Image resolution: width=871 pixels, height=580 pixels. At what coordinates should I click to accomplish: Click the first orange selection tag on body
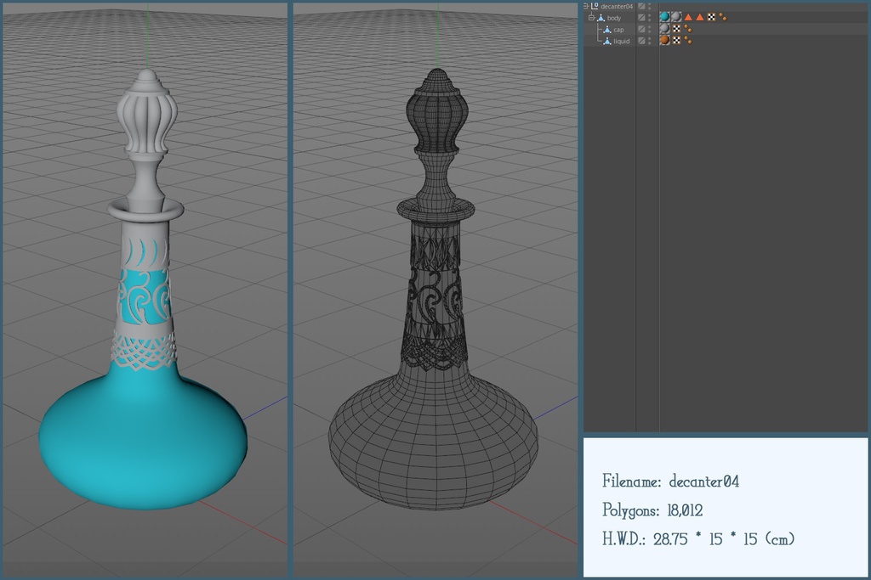(x=688, y=17)
